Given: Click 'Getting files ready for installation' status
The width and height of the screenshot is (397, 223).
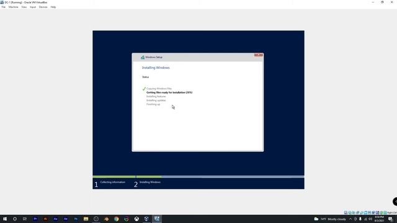Looking at the screenshot, I should (169, 92).
